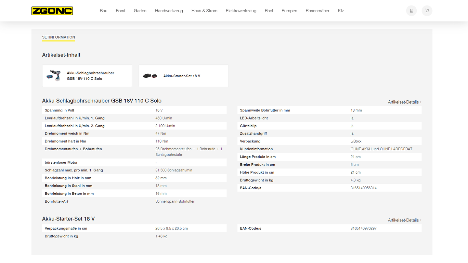
Task: Open Artikelset-Details for GSB 18V-110 C Solo
Action: click(x=403, y=102)
